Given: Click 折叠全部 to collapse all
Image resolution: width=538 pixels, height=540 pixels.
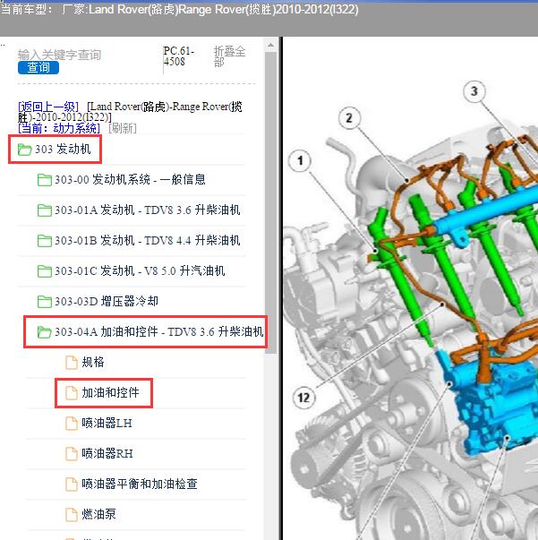Looking at the screenshot, I should pyautogui.click(x=229, y=57).
